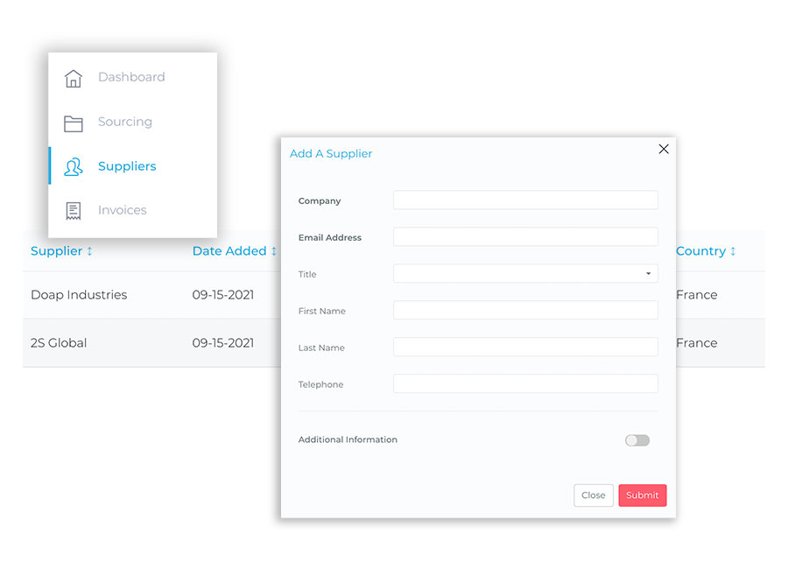Sort by Country column arrows
The height and width of the screenshot is (569, 788).
pos(733,251)
